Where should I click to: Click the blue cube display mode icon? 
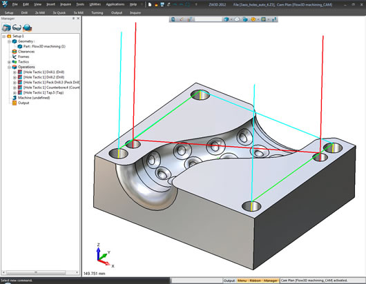226,19
